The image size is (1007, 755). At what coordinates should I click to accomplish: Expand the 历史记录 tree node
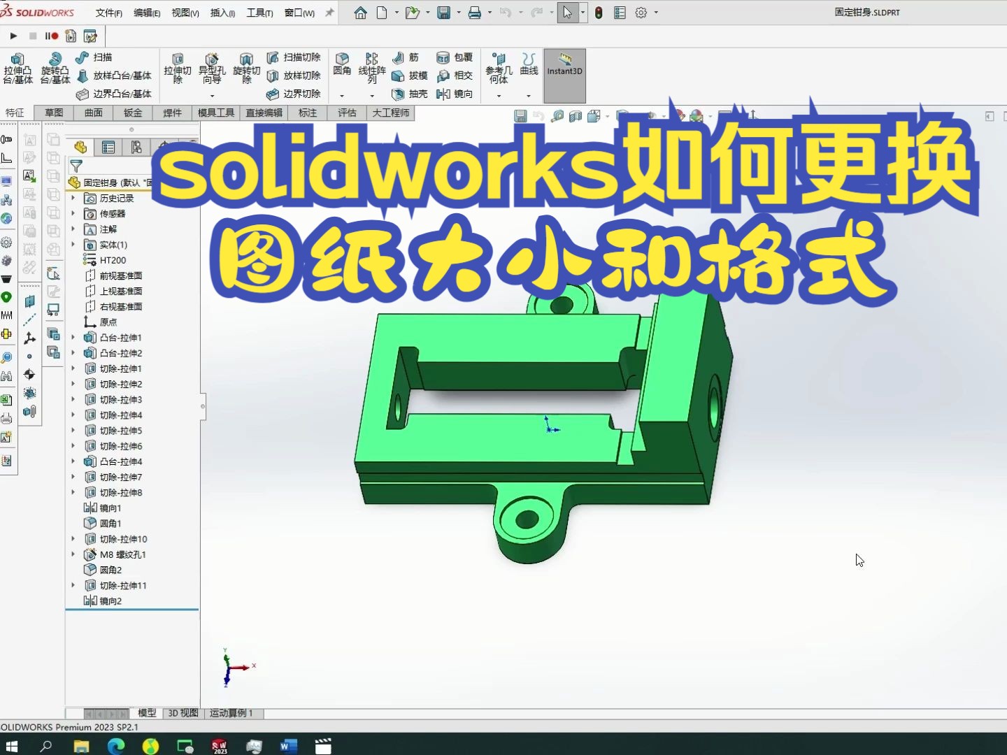(73, 198)
